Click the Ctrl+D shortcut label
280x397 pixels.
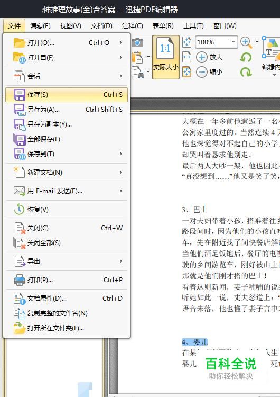(x=113, y=299)
